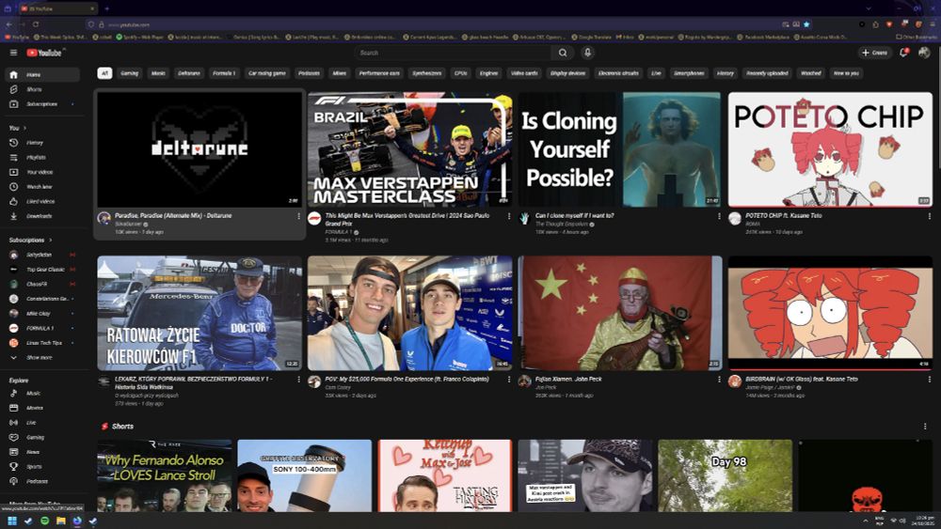Open the Windows Start button
This screenshot has height=529, width=941.
12,521
